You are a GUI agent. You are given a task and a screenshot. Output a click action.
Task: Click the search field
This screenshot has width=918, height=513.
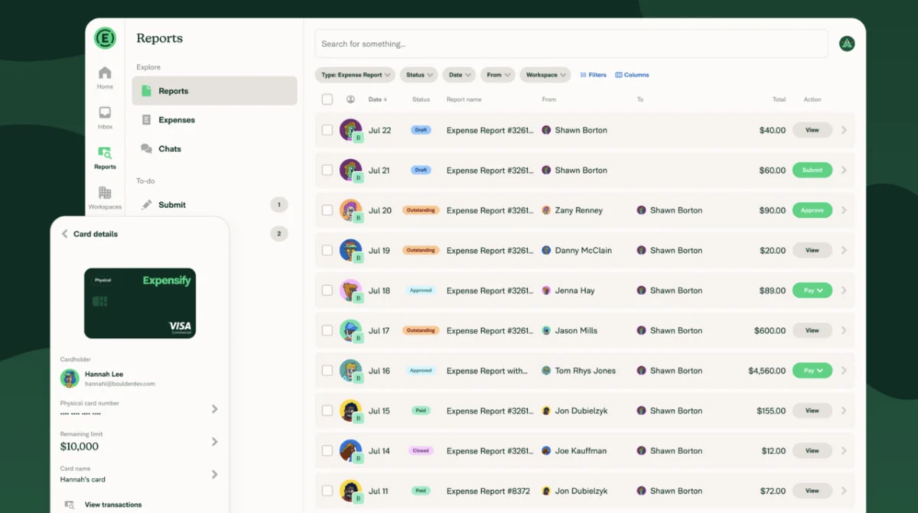[x=571, y=44]
